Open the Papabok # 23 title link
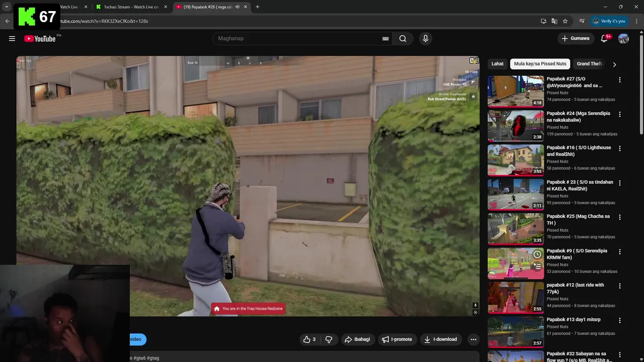This screenshot has height=362, width=644. pos(580,185)
